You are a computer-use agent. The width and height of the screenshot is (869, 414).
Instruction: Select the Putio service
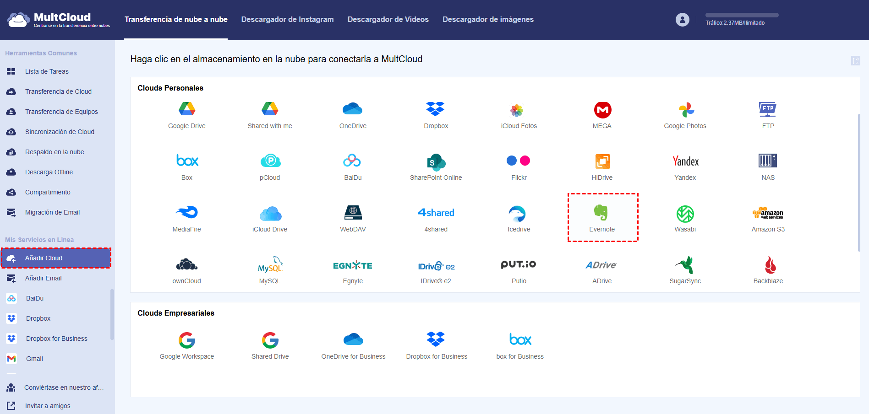pos(519,264)
